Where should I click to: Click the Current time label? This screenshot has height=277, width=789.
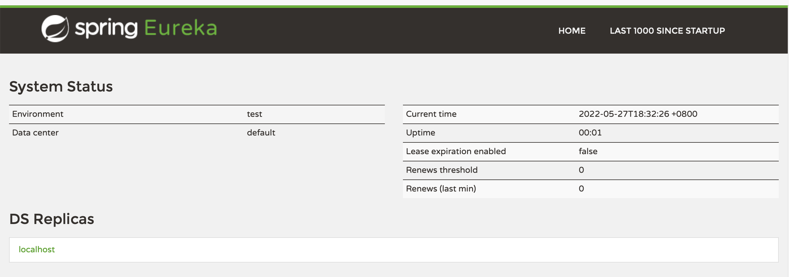[431, 114]
